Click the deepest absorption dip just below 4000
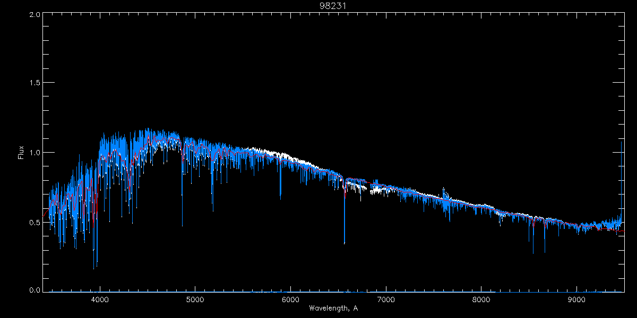Viewport: 637px width, 318px height. coord(94,268)
